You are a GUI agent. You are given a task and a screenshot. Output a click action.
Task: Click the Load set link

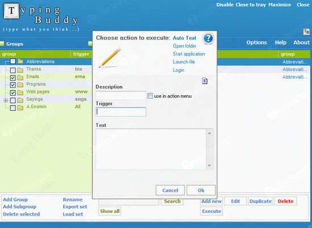(73, 214)
